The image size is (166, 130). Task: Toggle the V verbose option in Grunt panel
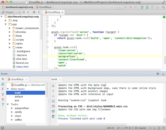pos(3,94)
